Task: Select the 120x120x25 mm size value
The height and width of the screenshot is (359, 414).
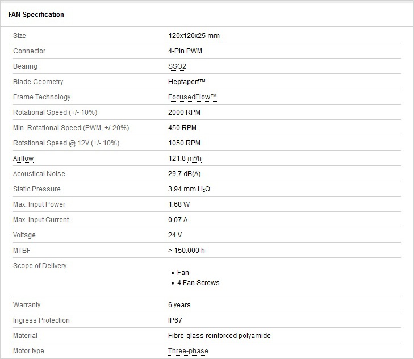Action: [194, 36]
